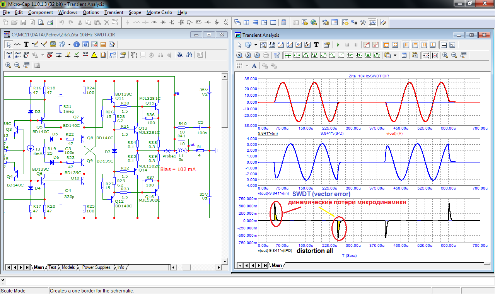
Task: Open the Monte Carlo menu
Action: click(159, 12)
